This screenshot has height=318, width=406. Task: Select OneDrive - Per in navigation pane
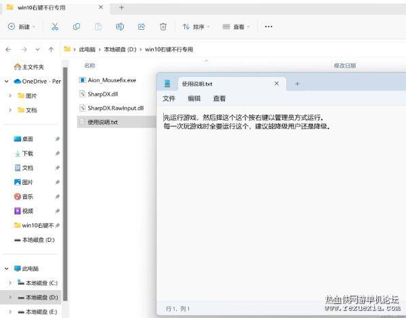pyautogui.click(x=37, y=82)
